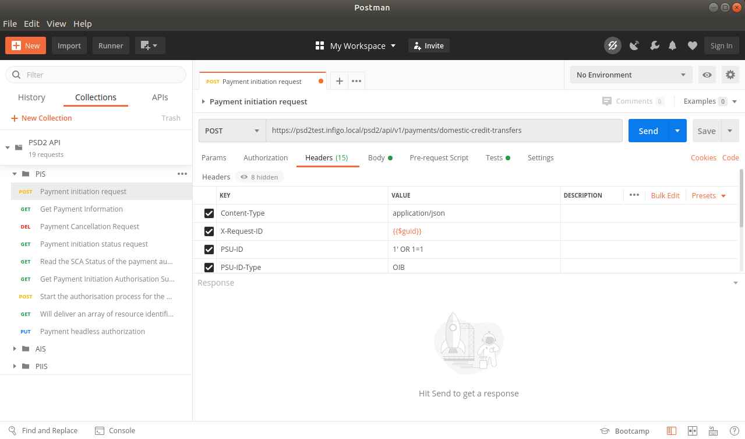The height and width of the screenshot is (439, 745).
Task: Open the Body tab
Action: tap(380, 158)
